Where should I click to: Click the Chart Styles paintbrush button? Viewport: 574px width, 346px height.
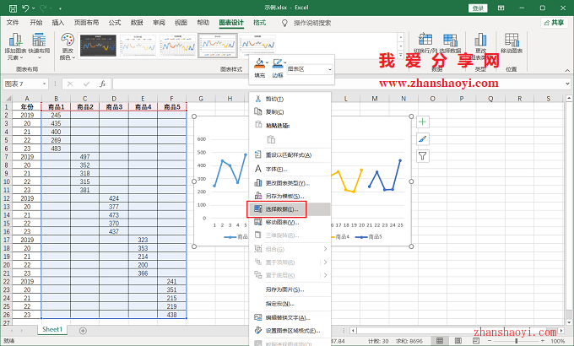click(x=422, y=139)
